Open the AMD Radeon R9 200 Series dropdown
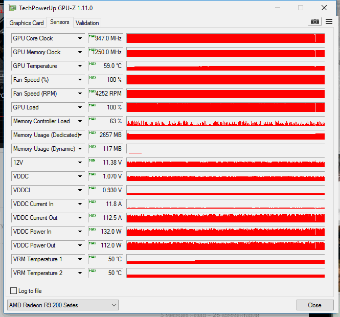This screenshot has width=340, height=317. [x=63, y=305]
